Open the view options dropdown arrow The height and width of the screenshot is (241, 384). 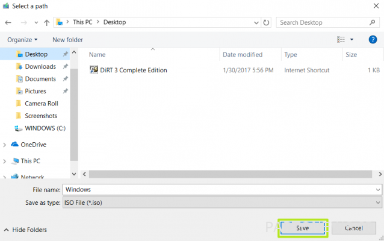point(351,40)
